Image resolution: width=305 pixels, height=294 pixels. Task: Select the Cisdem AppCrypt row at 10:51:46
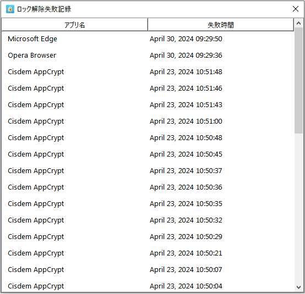pos(148,88)
